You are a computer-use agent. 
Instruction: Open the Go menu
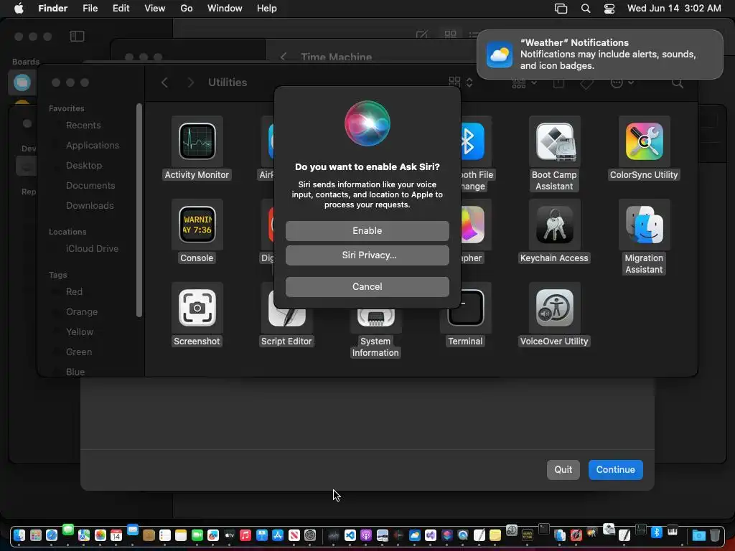click(x=186, y=9)
